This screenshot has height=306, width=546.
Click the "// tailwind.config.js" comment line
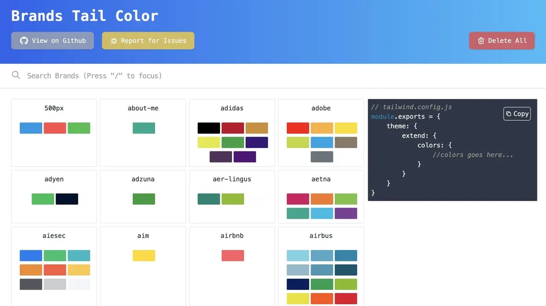412,107
